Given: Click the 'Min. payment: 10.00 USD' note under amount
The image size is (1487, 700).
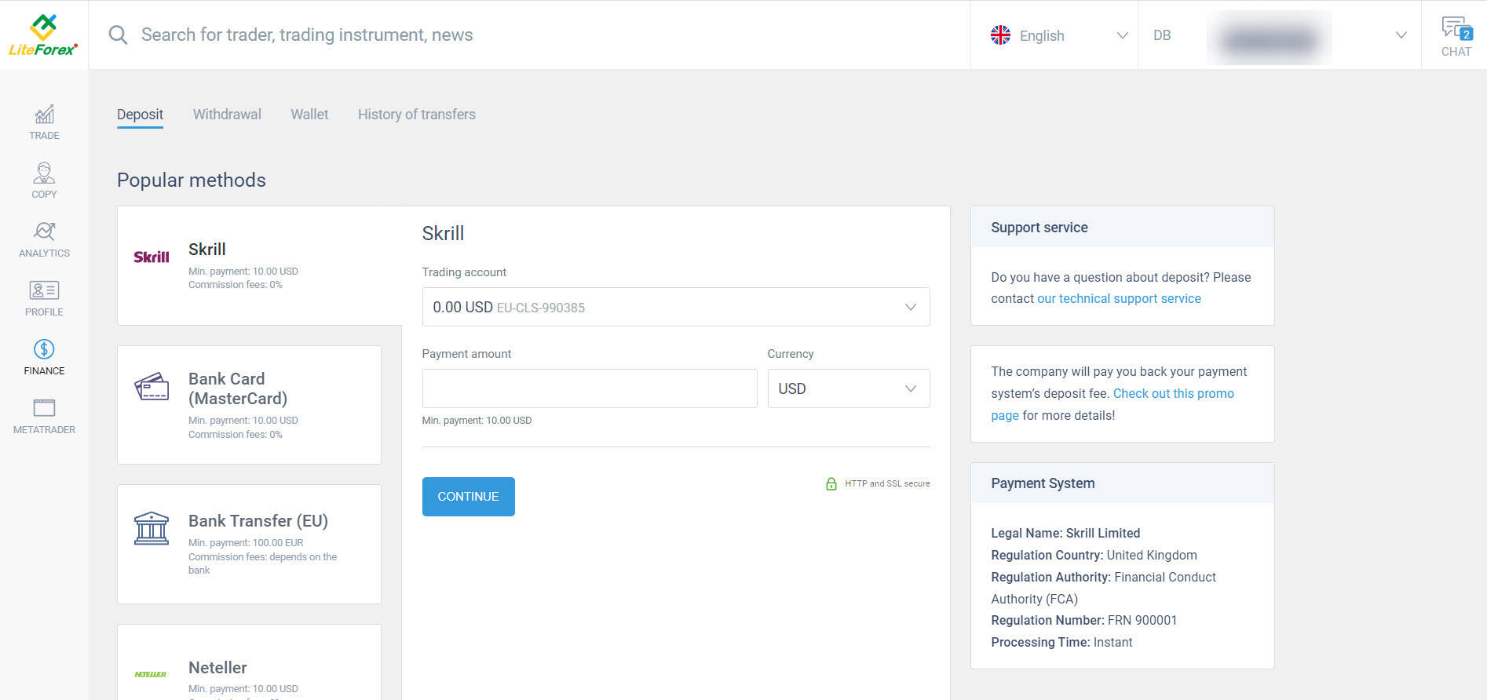Looking at the screenshot, I should click(477, 421).
